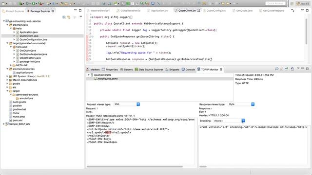
Task: Minimize the TCP/IP Monitor panel
Action: (x=302, y=69)
